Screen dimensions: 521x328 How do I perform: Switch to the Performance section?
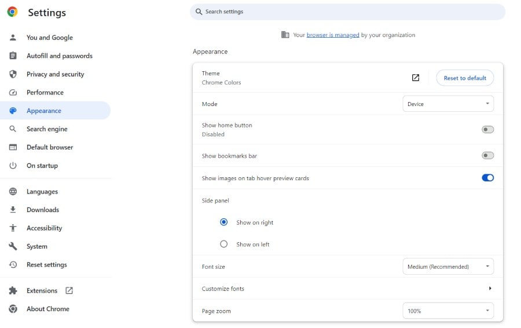55,93
